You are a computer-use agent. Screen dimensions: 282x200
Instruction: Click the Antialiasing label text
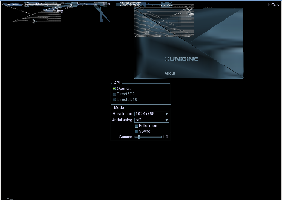(x=122, y=120)
